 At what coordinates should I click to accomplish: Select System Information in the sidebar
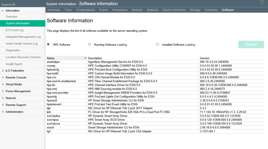coord(23,23)
